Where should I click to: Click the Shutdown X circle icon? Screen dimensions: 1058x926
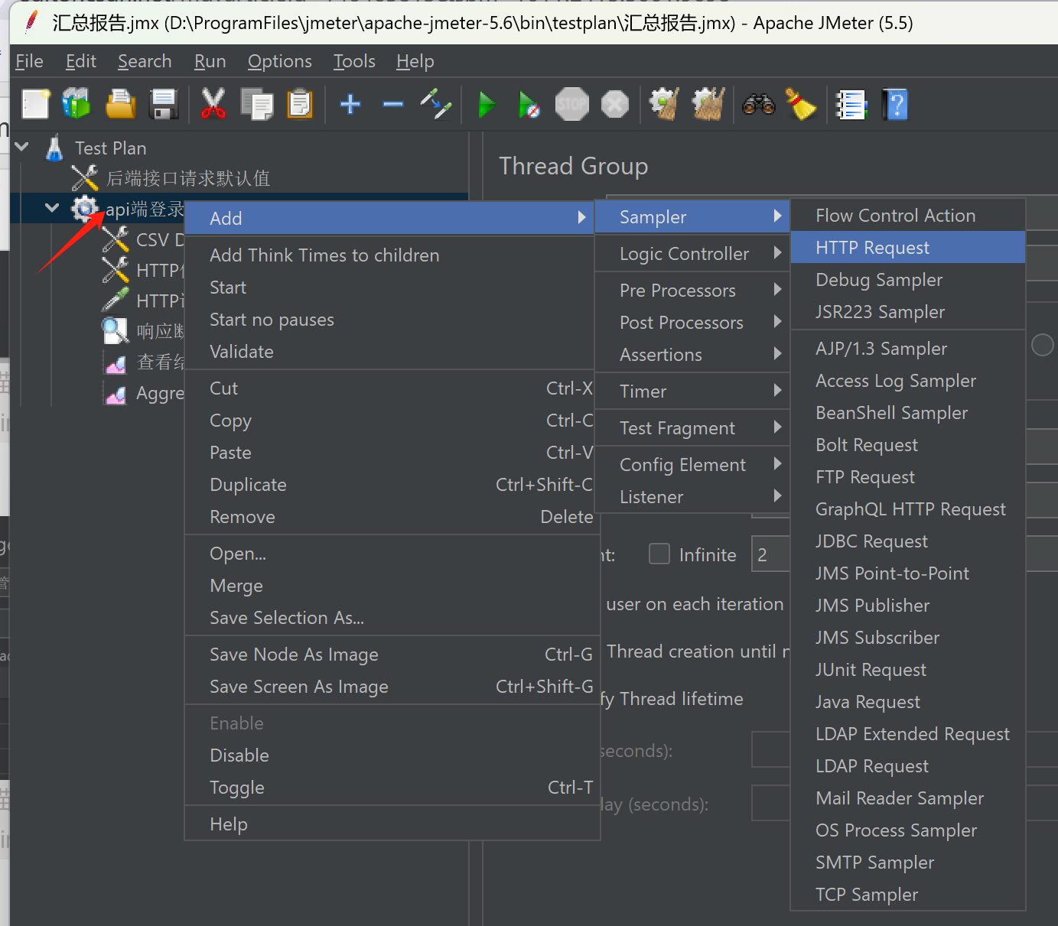615,105
